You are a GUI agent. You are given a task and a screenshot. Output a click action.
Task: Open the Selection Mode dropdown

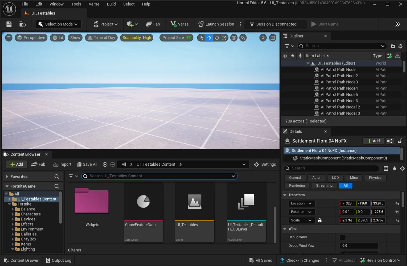[x=58, y=24]
